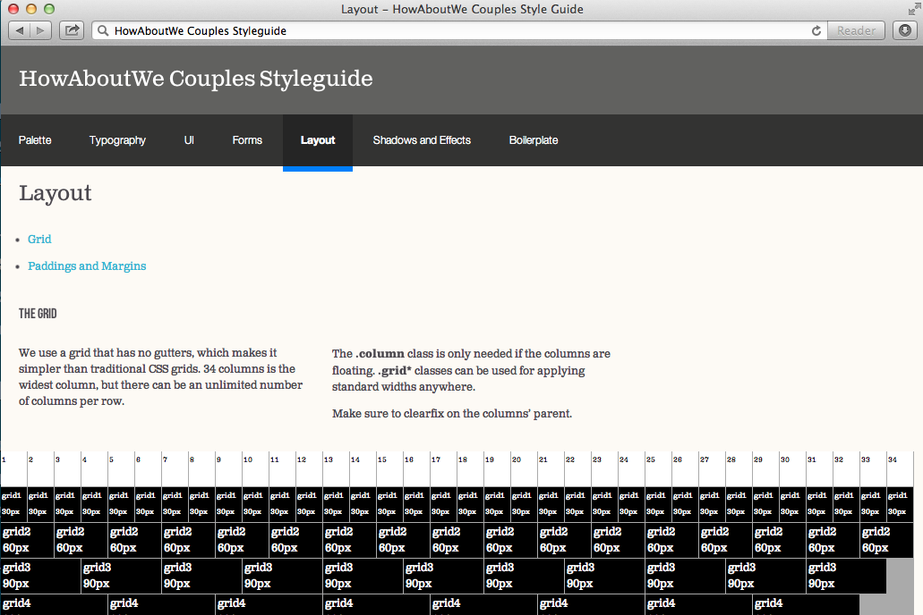Go to the Forms tab
923x615 pixels.
click(247, 140)
